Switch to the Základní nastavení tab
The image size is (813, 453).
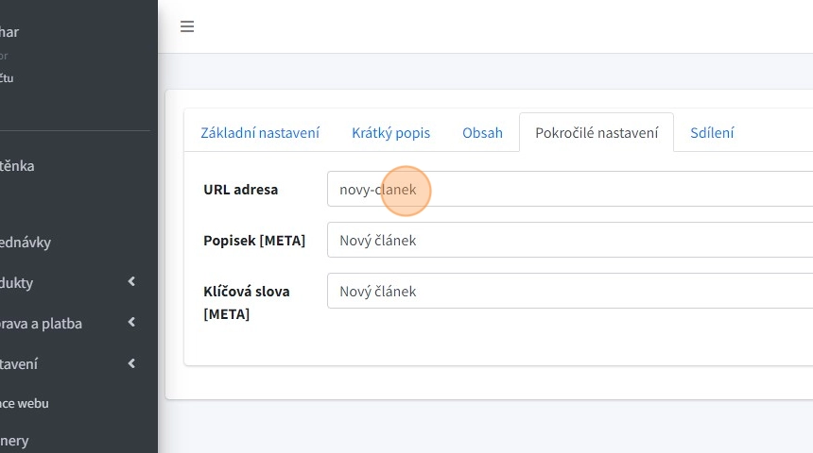260,133
